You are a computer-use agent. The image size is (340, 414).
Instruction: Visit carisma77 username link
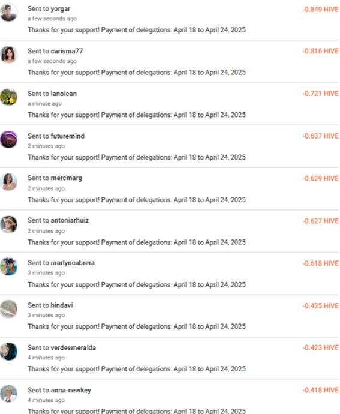coord(67,51)
